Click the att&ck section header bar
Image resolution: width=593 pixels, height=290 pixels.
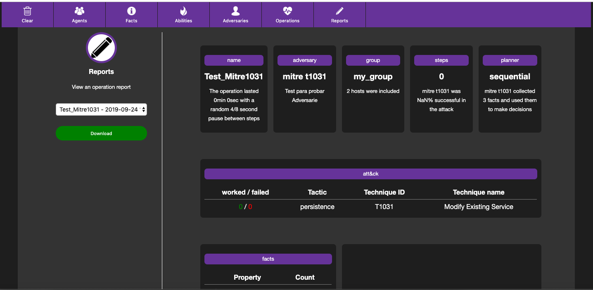[370, 174]
